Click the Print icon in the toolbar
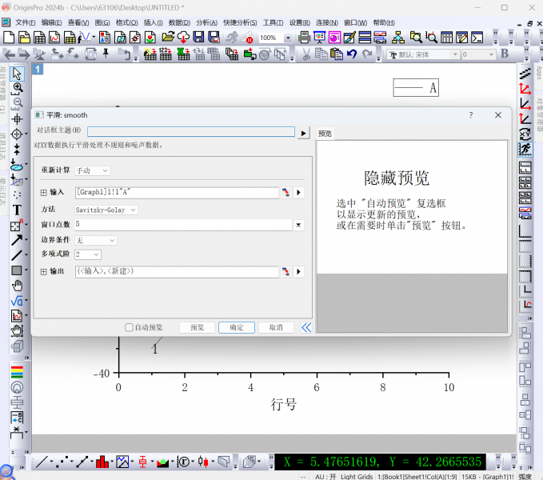Viewport: 543px width, 480px height. pyautogui.click(x=304, y=37)
